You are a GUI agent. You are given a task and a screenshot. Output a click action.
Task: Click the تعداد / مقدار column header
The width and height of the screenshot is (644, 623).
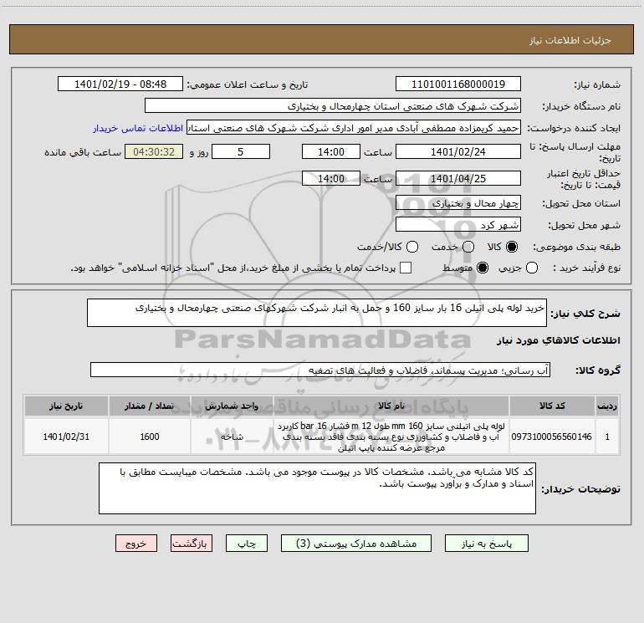(x=150, y=406)
